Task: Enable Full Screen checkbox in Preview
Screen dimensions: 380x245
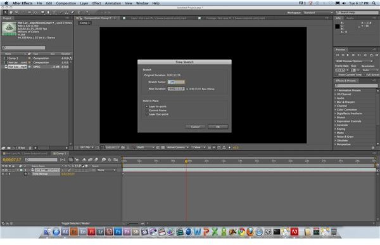Action: click(365, 75)
